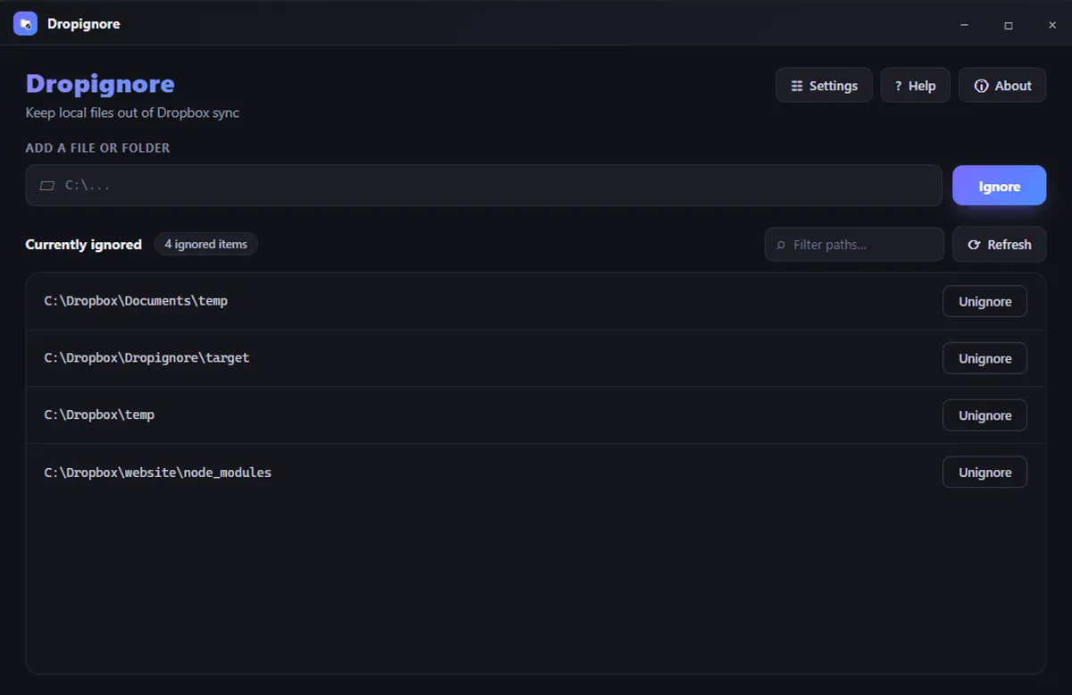Click the 4 ignored items badge
Viewport: 1072px width, 695px height.
pyautogui.click(x=205, y=244)
